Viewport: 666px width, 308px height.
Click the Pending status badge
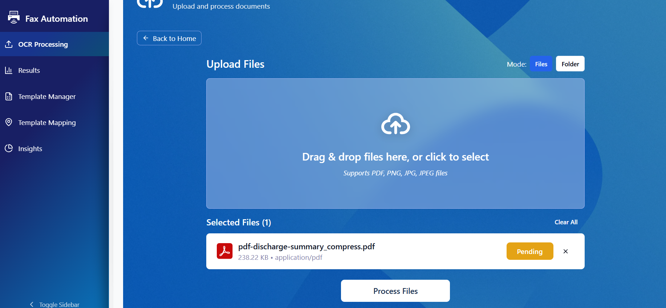[x=530, y=251]
